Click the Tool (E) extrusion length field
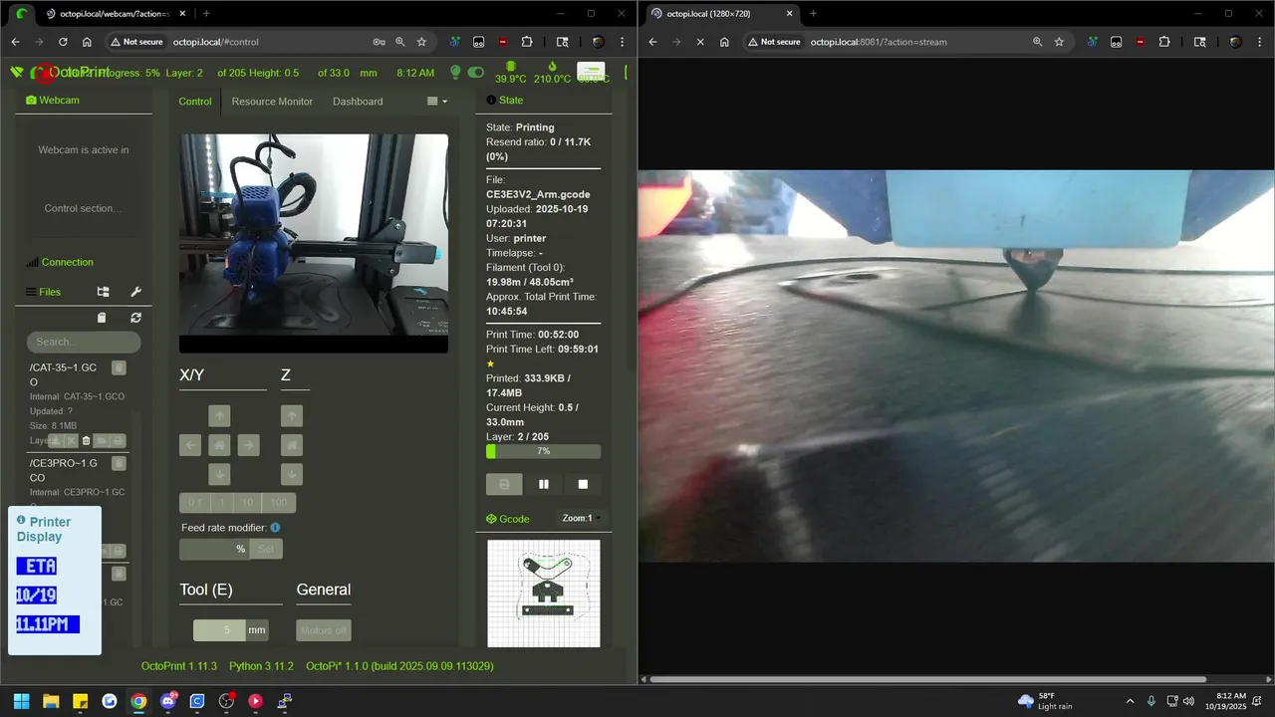Screen dimensions: 1275x717 tap(219, 630)
